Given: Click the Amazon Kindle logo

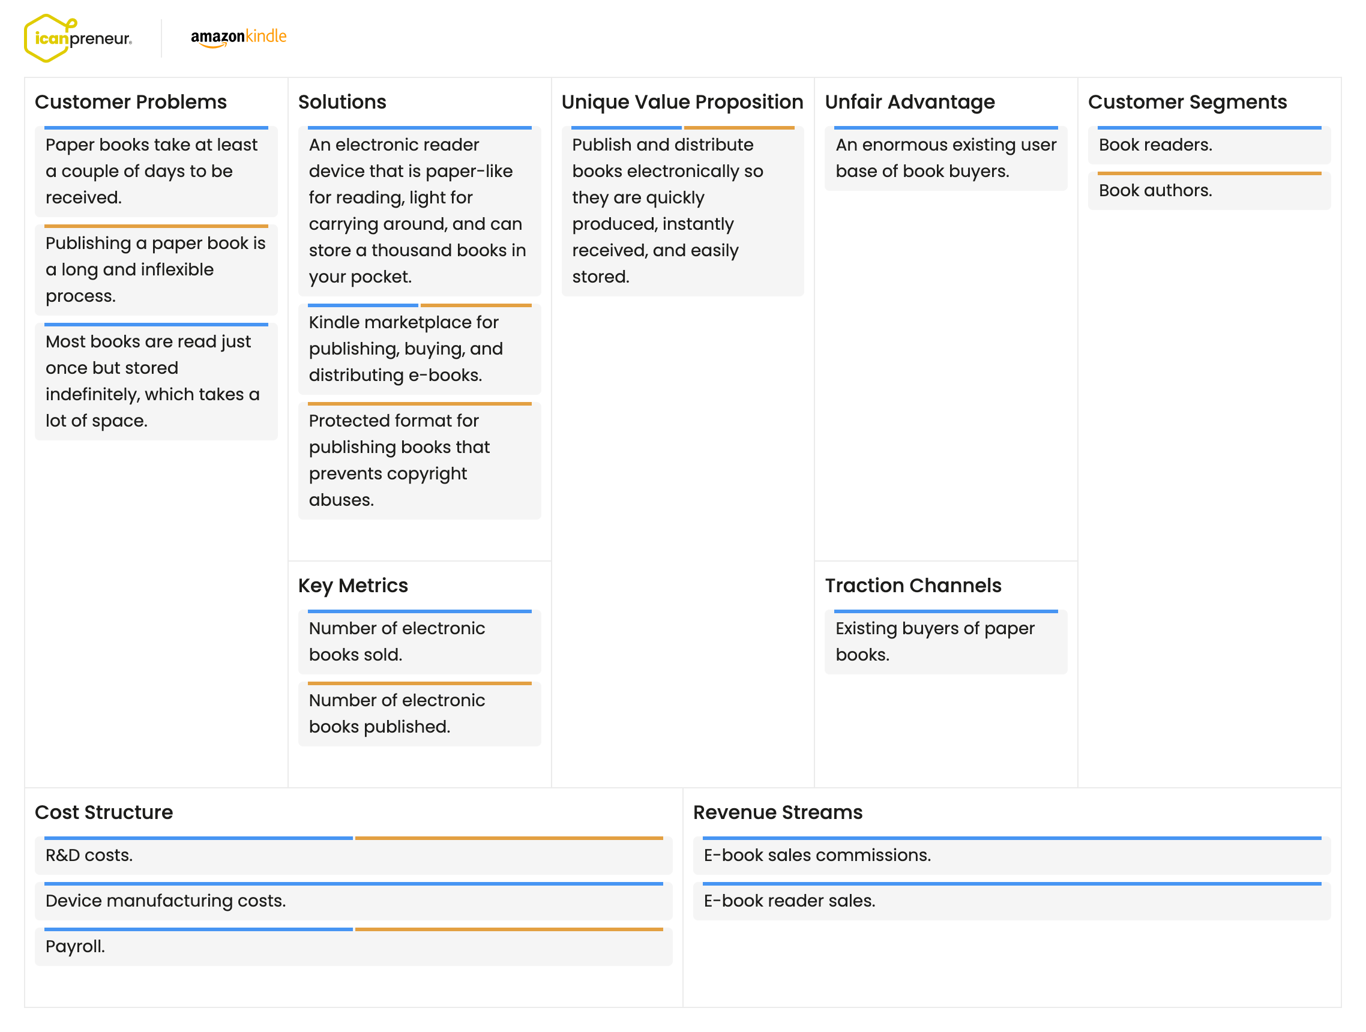Looking at the screenshot, I should coord(239,37).
